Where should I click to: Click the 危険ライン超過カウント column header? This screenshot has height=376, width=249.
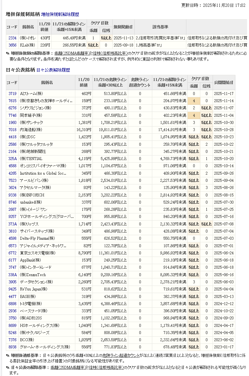coord(140,83)
